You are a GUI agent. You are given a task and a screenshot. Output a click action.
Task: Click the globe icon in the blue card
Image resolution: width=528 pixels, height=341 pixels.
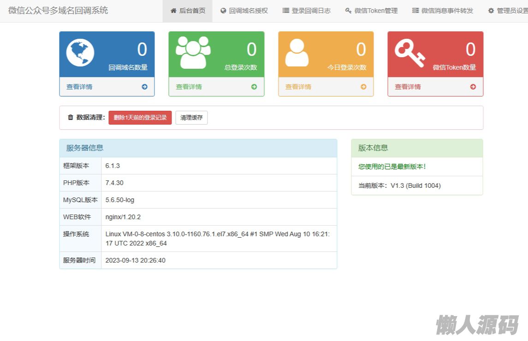(x=80, y=53)
